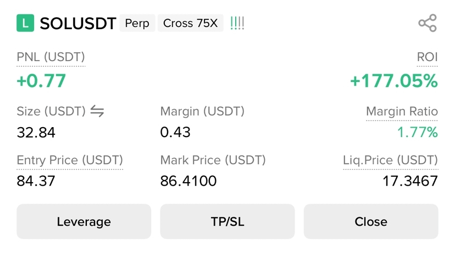Image resolution: width=455 pixels, height=256 pixels.
Task: Open the Leverage settings button
Action: (x=84, y=221)
